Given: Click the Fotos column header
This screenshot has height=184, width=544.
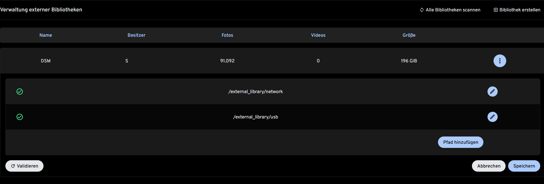Looking at the screenshot, I should (x=227, y=35).
